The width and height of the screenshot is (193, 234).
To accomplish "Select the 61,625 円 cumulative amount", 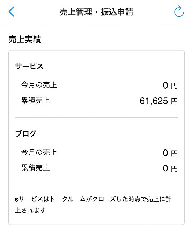I will 159,101.
